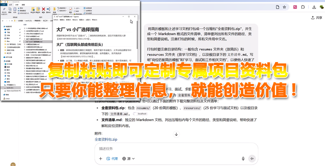Click the plus add attachment icon
Screen dimensions: 325x166
click(100, 159)
